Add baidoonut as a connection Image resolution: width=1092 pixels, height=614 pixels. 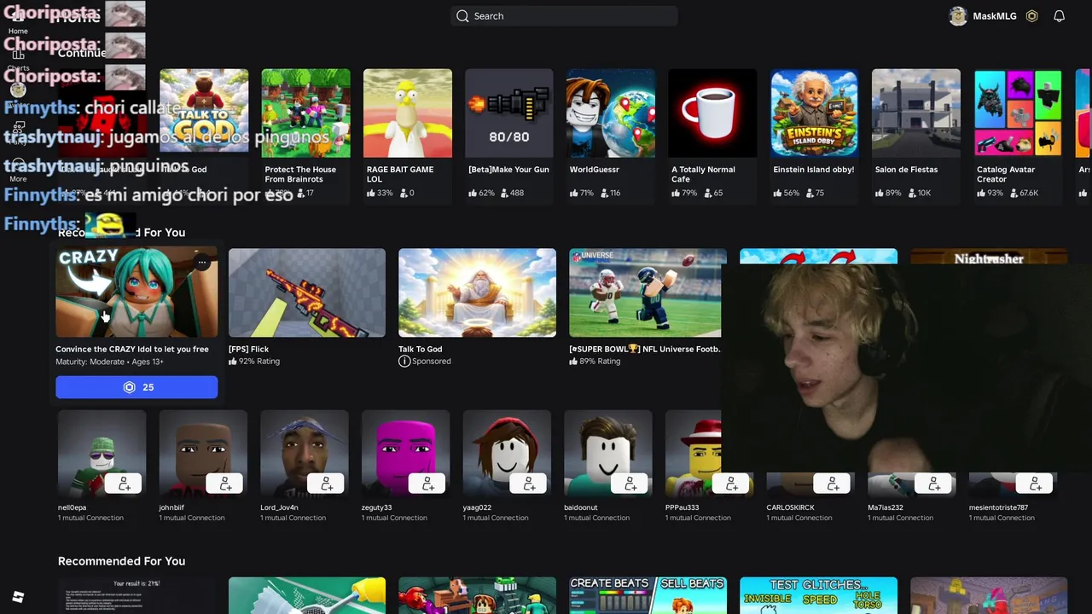coord(630,484)
